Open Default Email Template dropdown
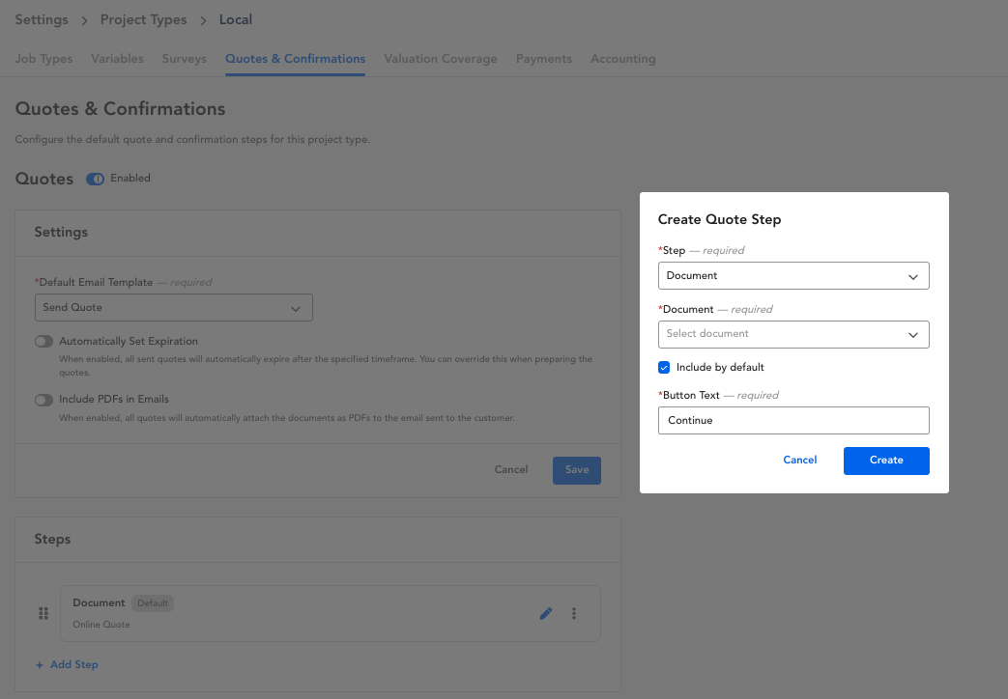Image resolution: width=1008 pixels, height=699 pixels. tap(174, 308)
